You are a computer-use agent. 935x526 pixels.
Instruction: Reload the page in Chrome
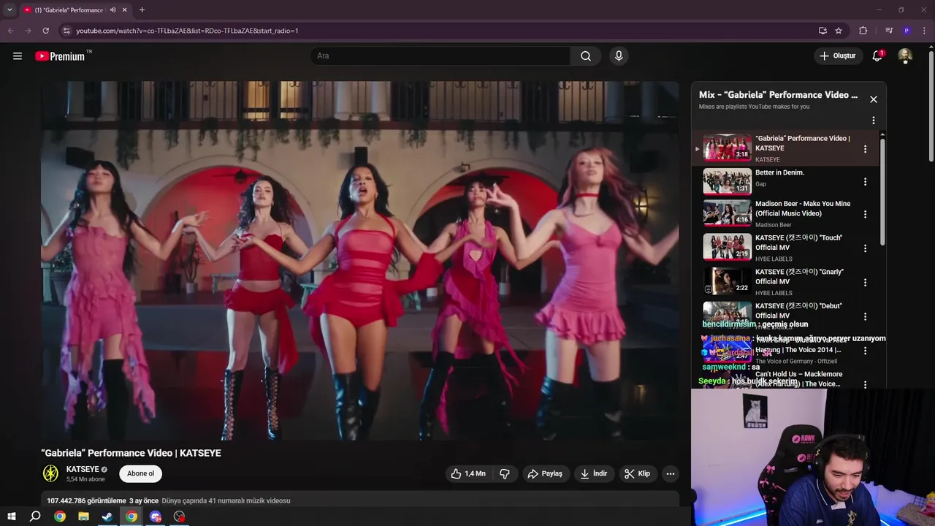click(45, 31)
